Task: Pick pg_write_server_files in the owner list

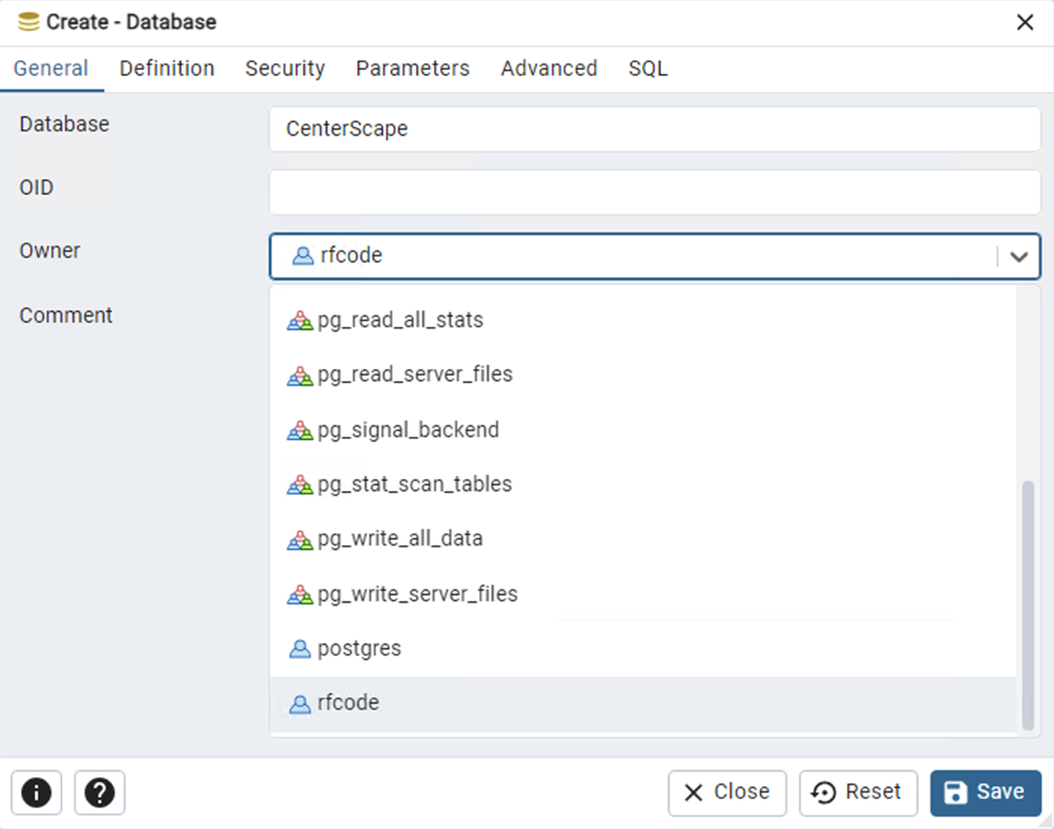Action: coord(418,594)
